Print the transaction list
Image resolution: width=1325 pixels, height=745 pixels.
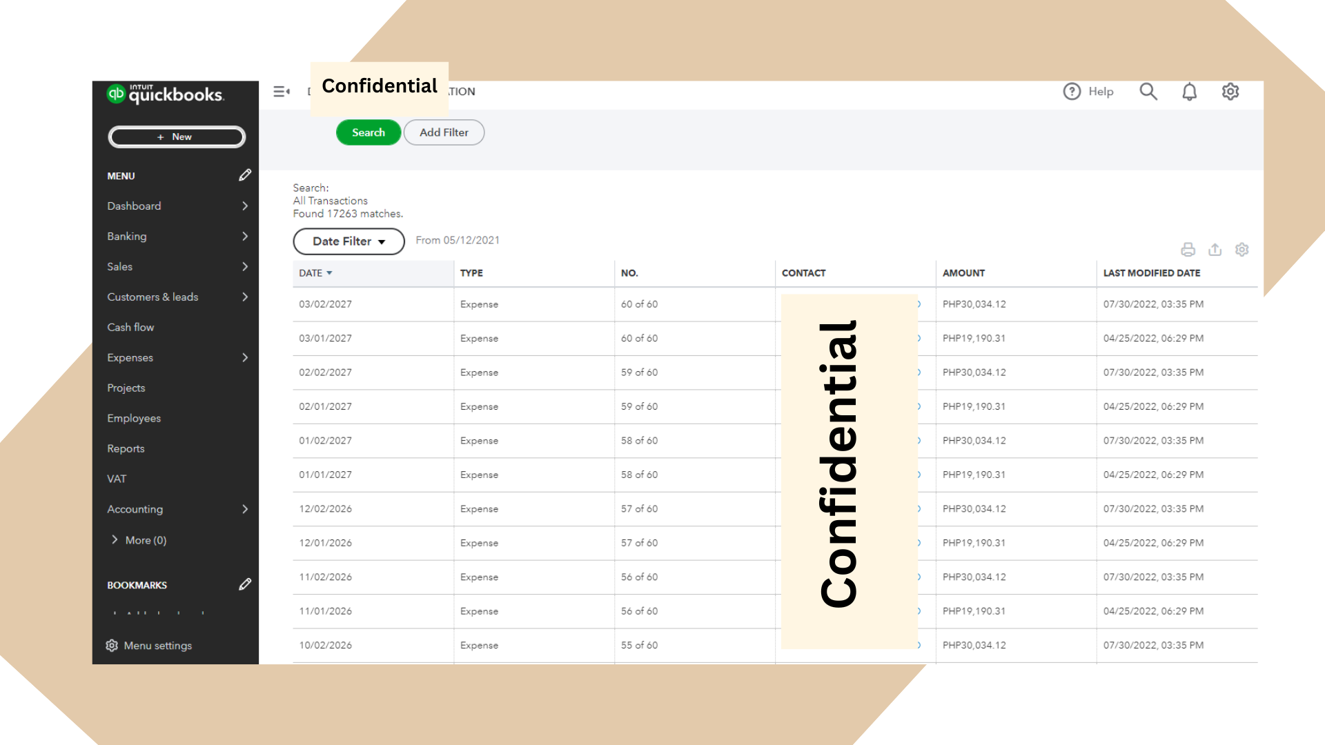pos(1188,250)
